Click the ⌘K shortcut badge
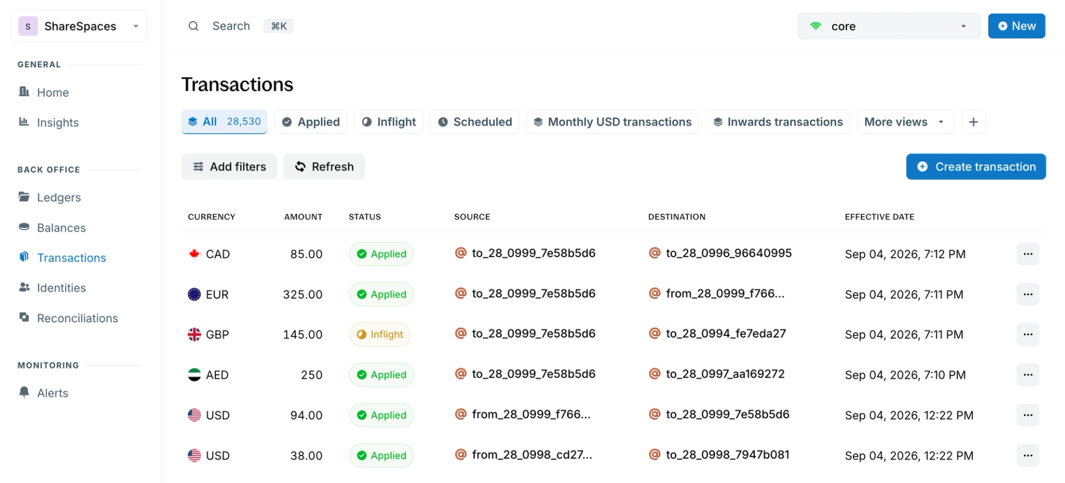Viewport: 1065px width, 483px height. [279, 26]
